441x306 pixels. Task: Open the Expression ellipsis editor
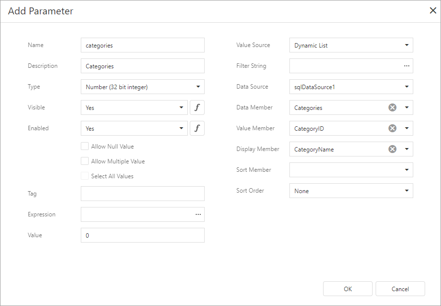click(198, 214)
